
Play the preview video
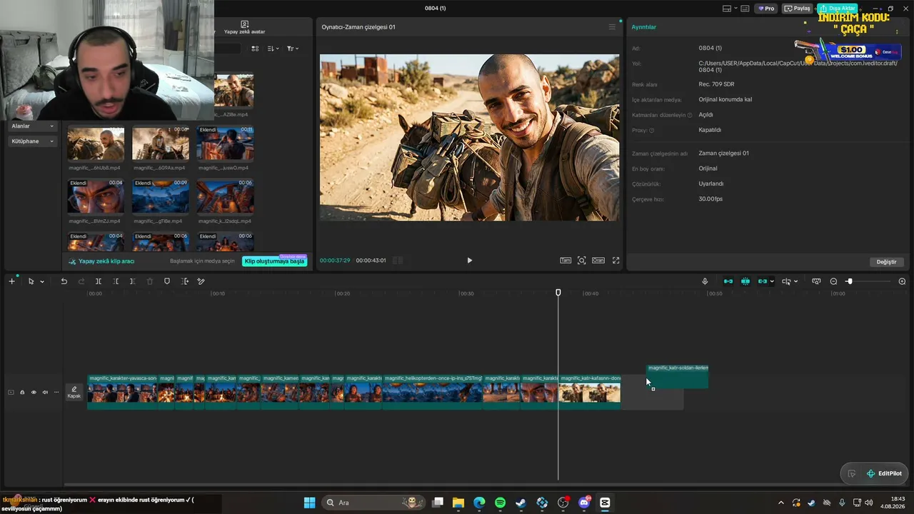[x=469, y=261]
